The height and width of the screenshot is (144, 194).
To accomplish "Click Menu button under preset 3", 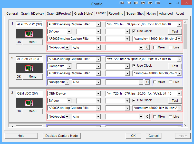I will coord(33,111).
